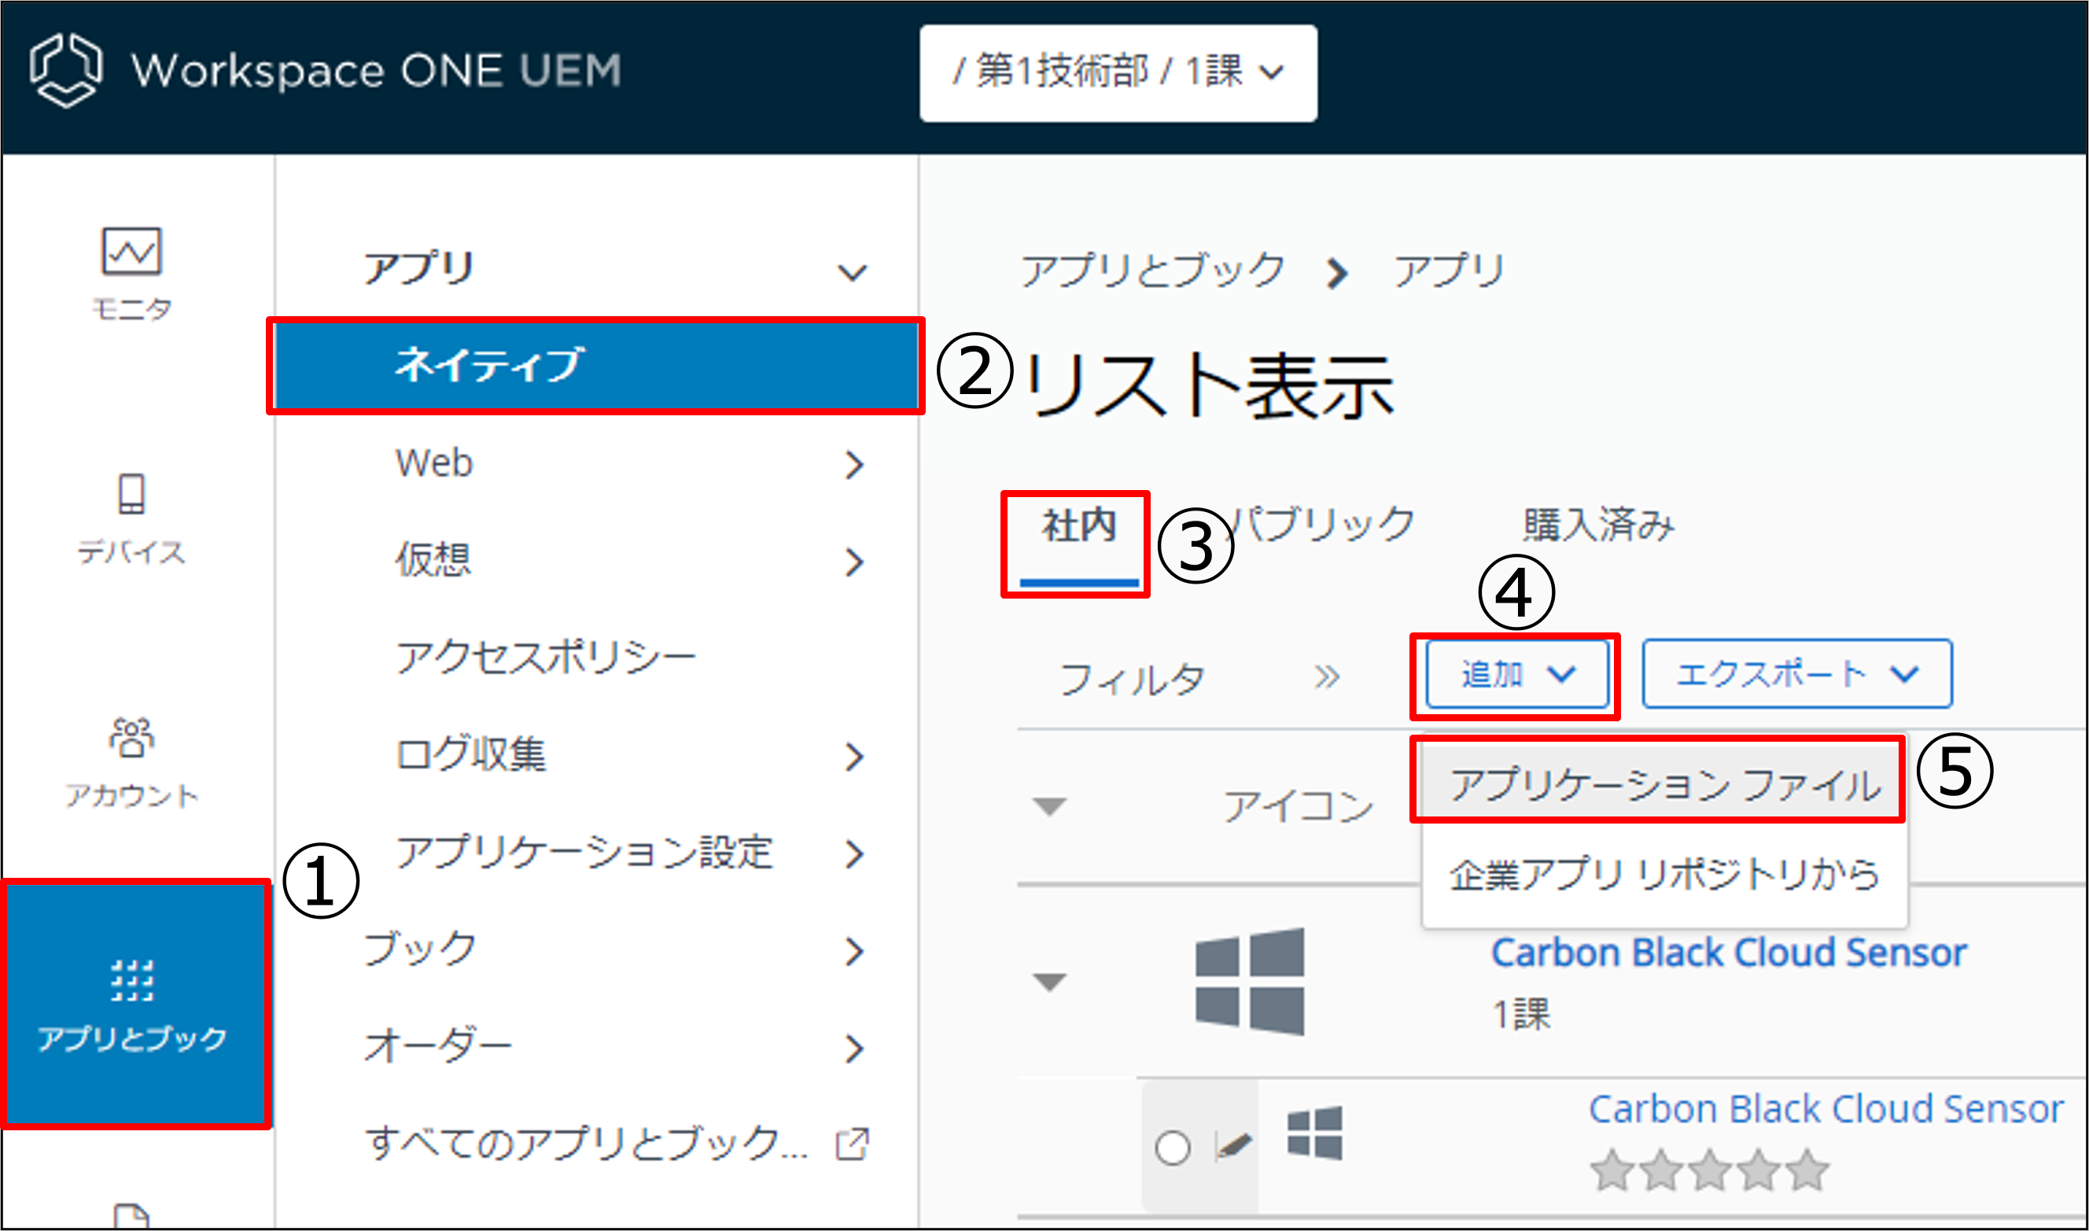Click the pencil edit icon in Carbon Black row
The height and width of the screenshot is (1231, 2089).
point(1232,1147)
